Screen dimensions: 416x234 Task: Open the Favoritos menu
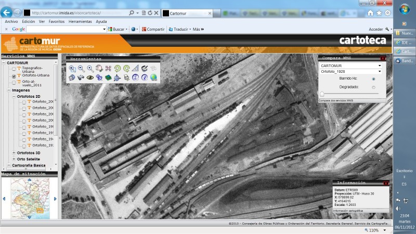57,21
